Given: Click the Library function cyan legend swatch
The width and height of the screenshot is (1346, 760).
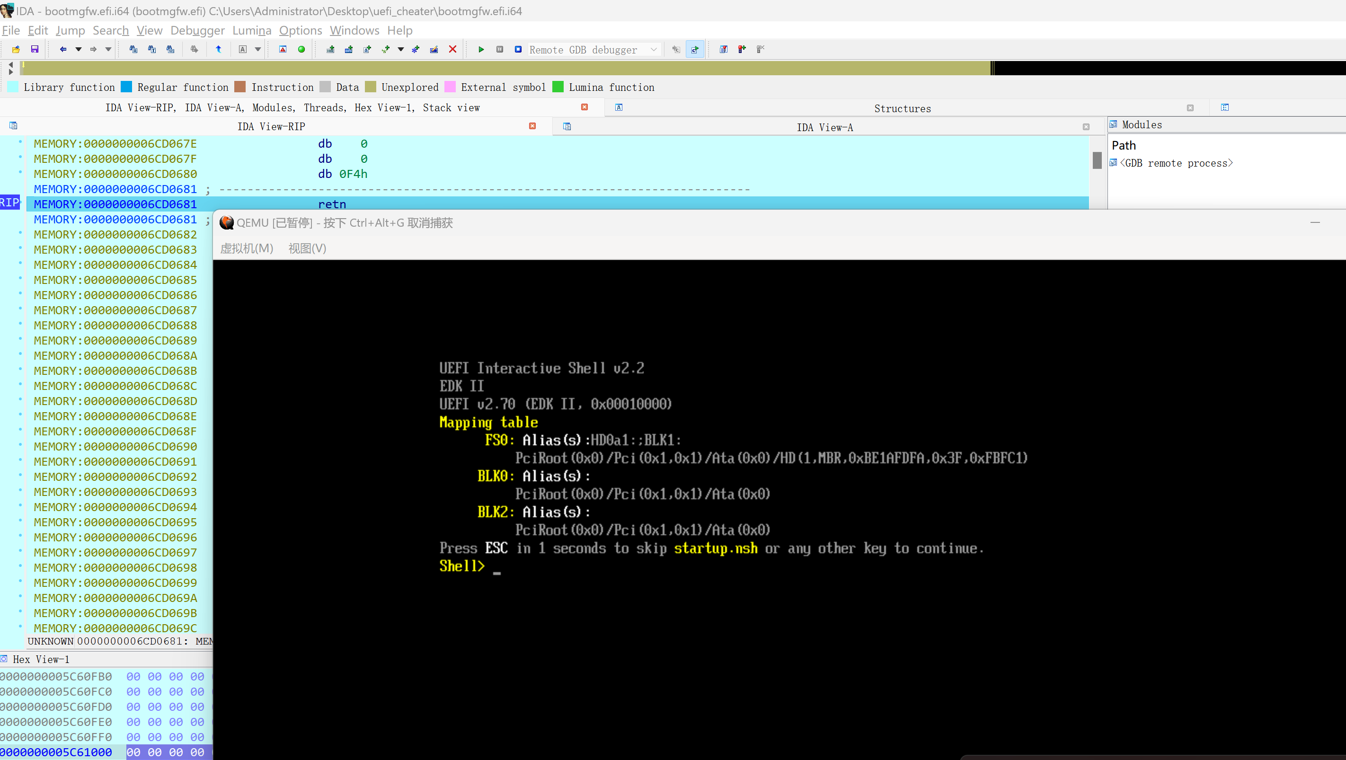Looking at the screenshot, I should 13,87.
